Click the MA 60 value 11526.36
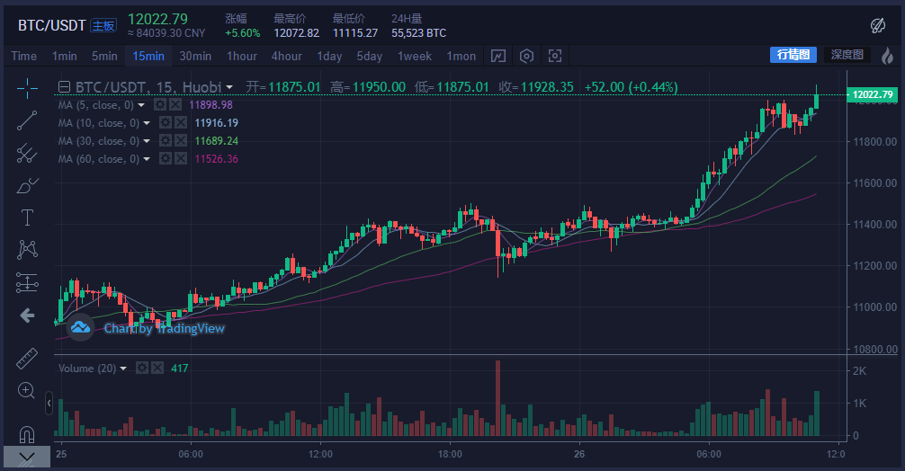The width and height of the screenshot is (905, 471). tap(216, 158)
